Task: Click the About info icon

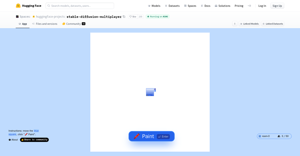Action: (x=9, y=140)
